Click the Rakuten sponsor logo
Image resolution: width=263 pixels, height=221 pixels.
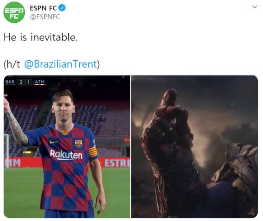66,154
